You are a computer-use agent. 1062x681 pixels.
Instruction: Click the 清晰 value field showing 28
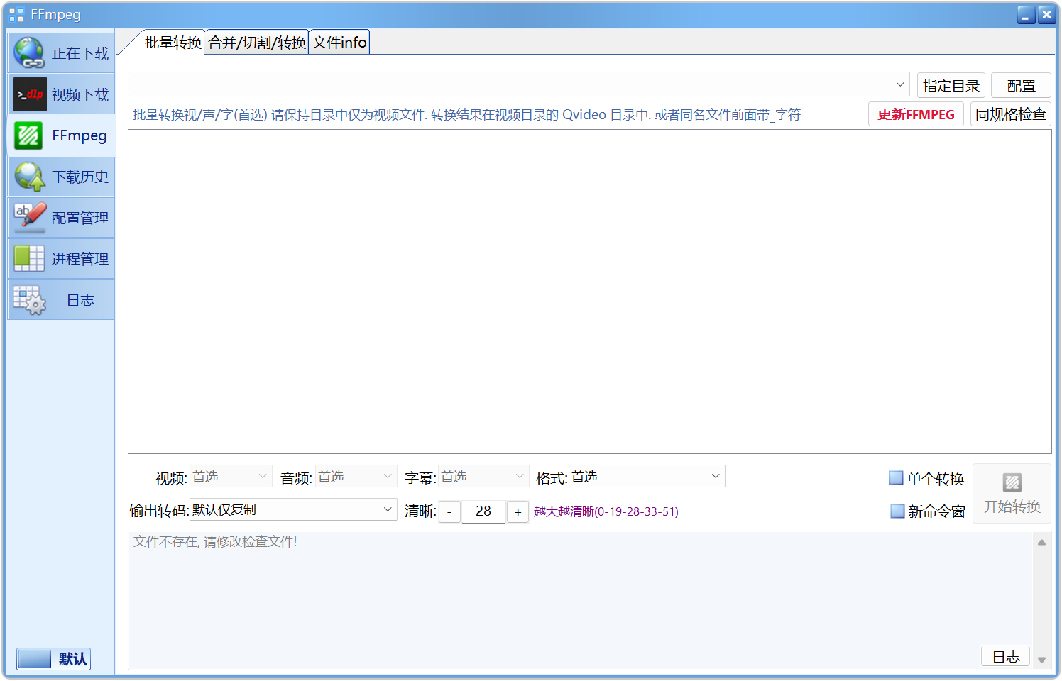483,511
